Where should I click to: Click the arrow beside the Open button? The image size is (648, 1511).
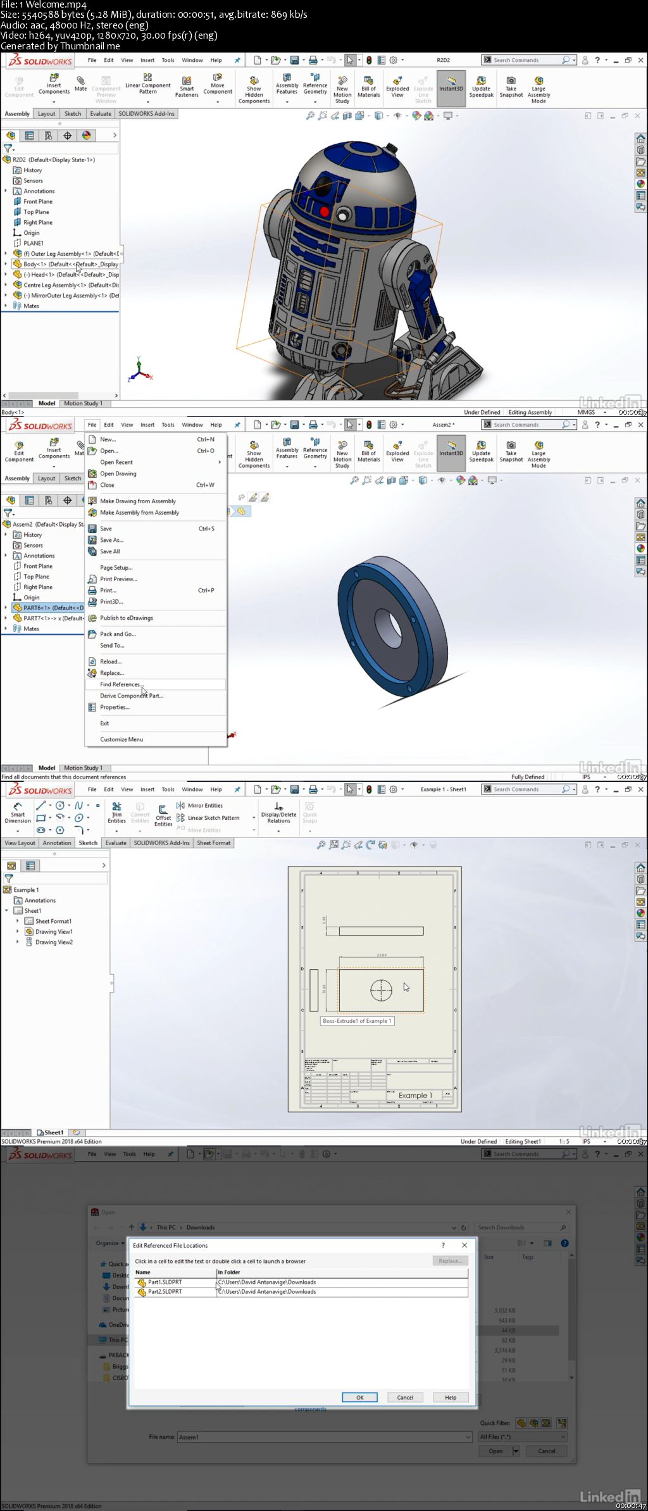tap(516, 1451)
